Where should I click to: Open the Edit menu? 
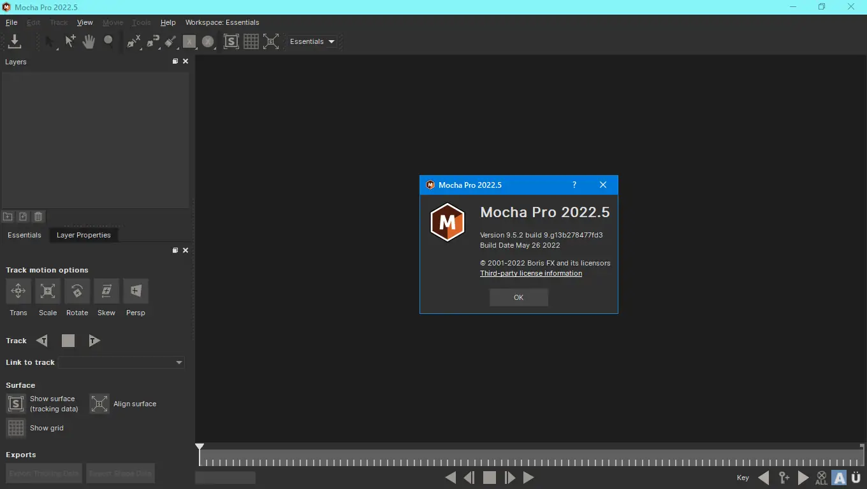point(33,22)
